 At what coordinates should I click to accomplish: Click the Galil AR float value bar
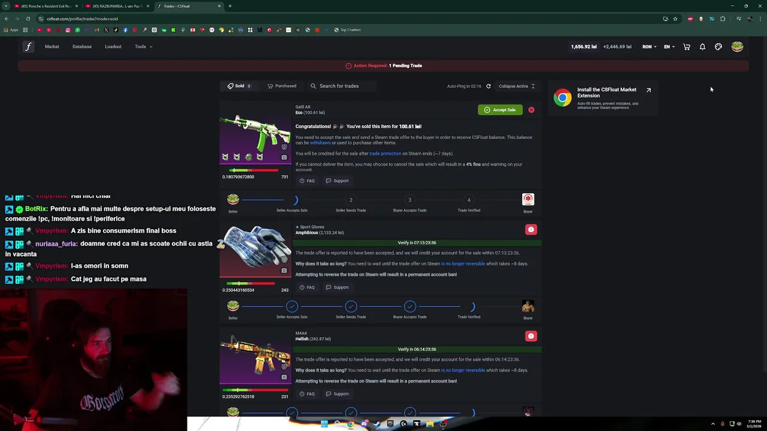255,171
